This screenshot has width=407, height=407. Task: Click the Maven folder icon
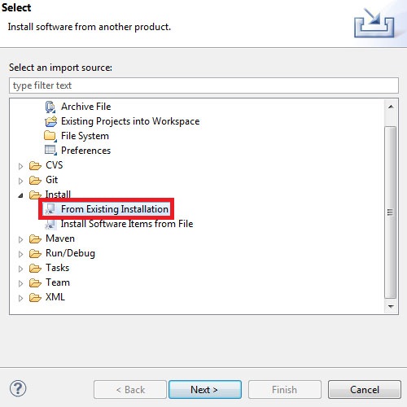(35, 239)
